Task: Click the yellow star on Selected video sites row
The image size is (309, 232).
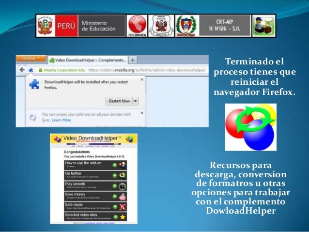Action: 123,217
